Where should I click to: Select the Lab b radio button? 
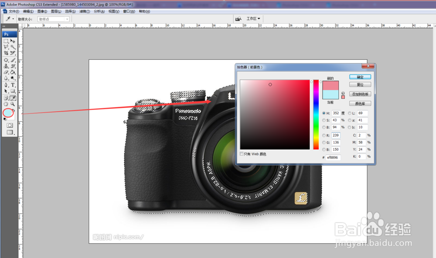pos(350,127)
